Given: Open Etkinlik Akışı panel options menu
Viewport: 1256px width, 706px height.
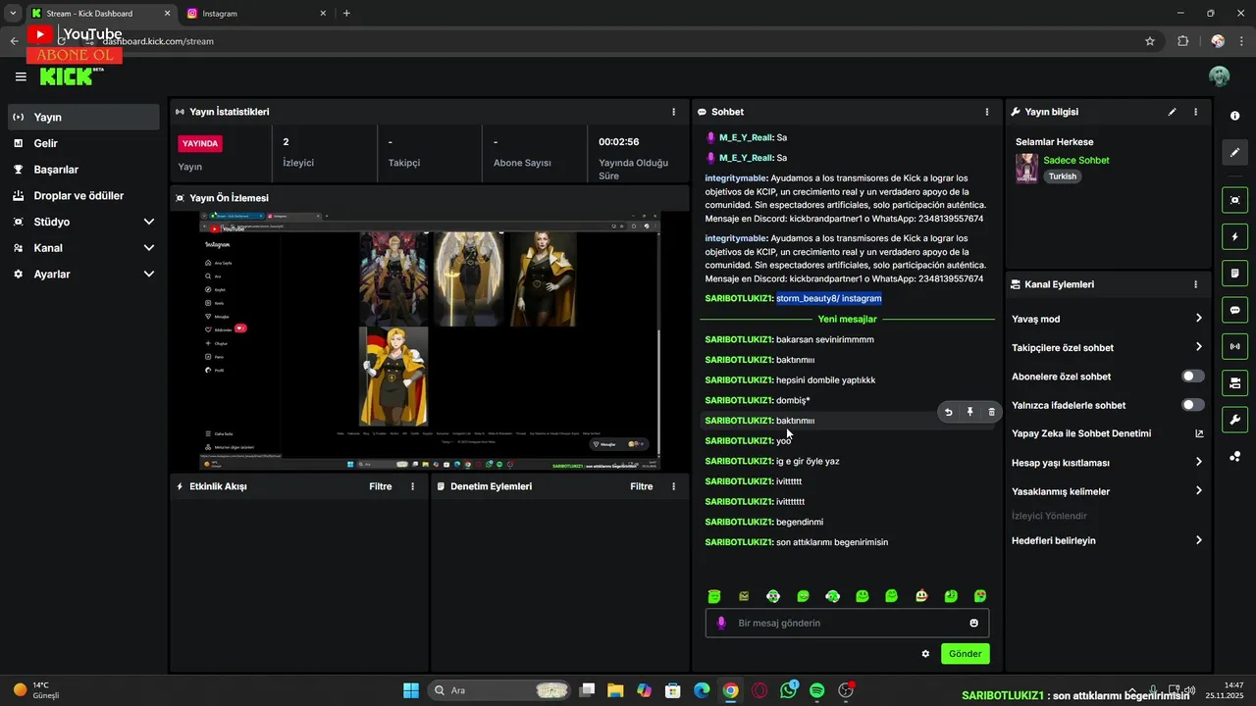Looking at the screenshot, I should pyautogui.click(x=412, y=486).
